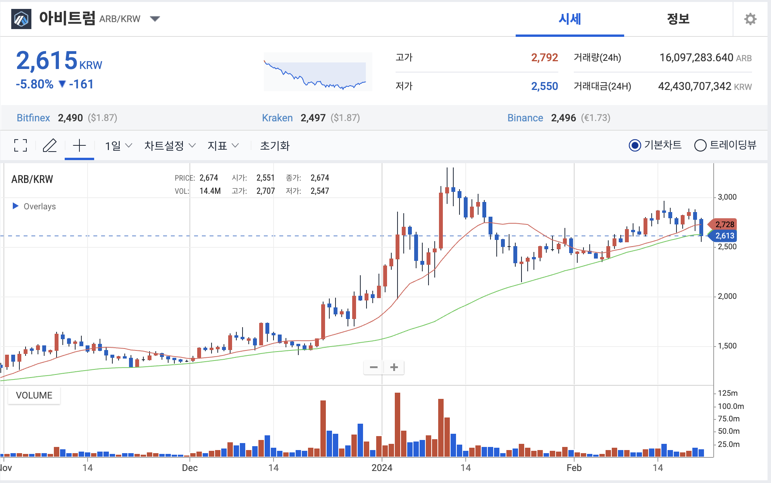
Task: Switch to the 시세 tab
Action: click(570, 19)
